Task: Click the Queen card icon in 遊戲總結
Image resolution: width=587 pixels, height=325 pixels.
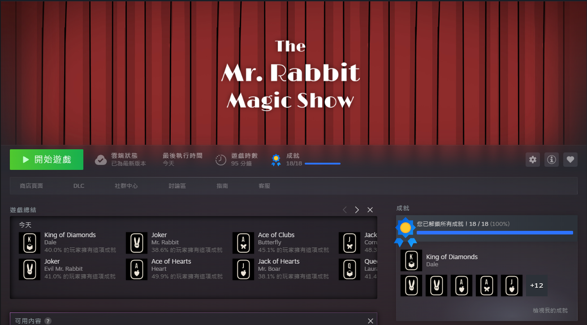Action: tap(350, 269)
